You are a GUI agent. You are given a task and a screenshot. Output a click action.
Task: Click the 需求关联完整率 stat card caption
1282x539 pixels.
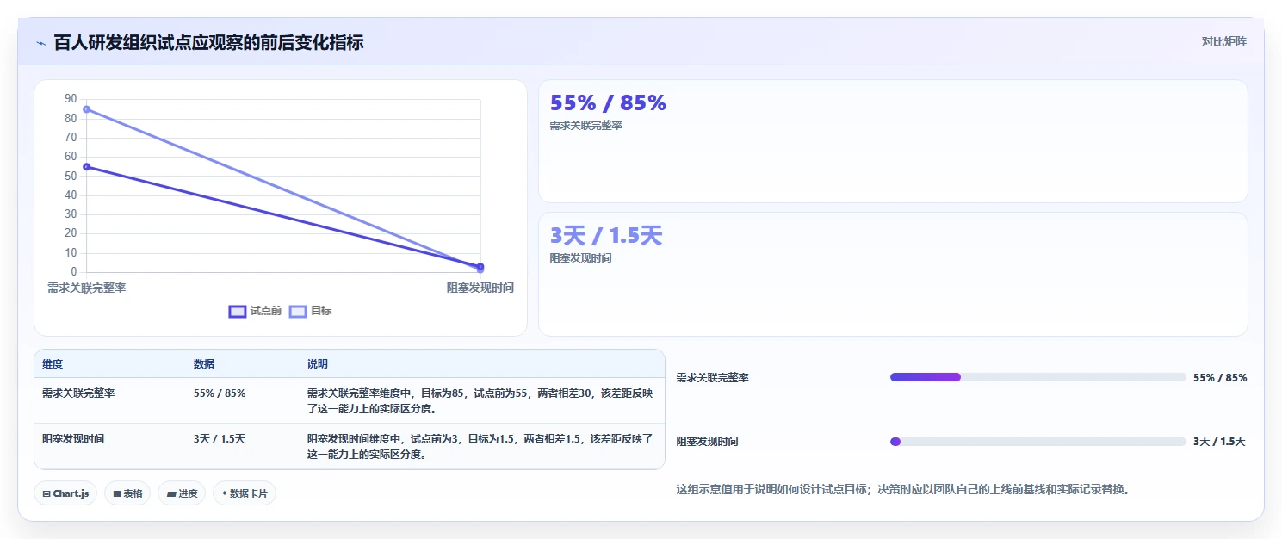586,126
